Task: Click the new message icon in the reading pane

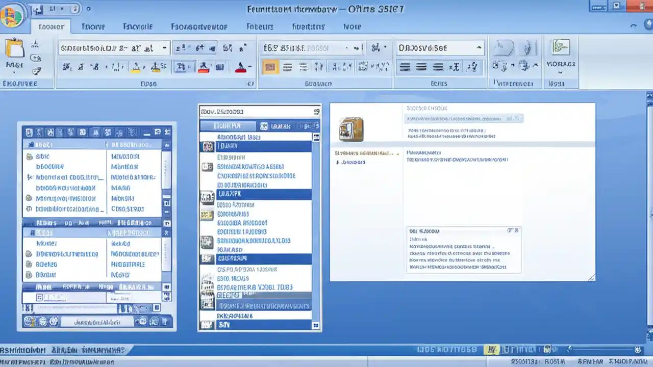Action: pyautogui.click(x=351, y=129)
